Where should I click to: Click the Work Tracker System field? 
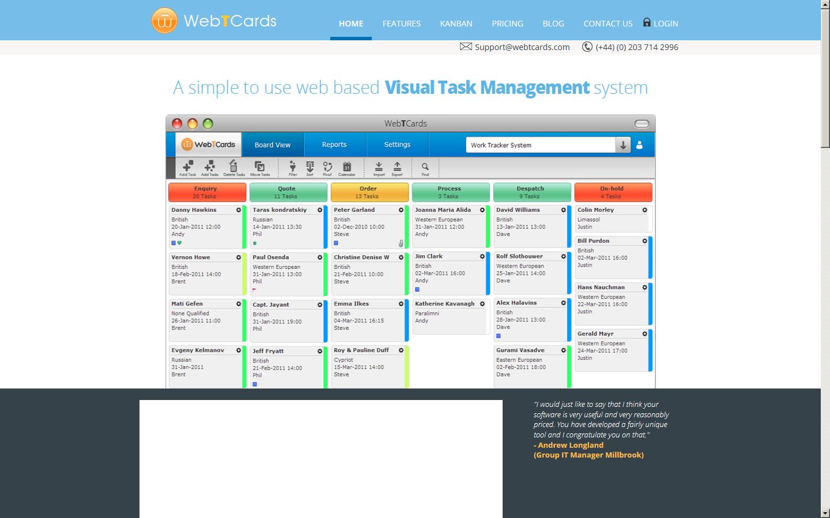click(541, 145)
